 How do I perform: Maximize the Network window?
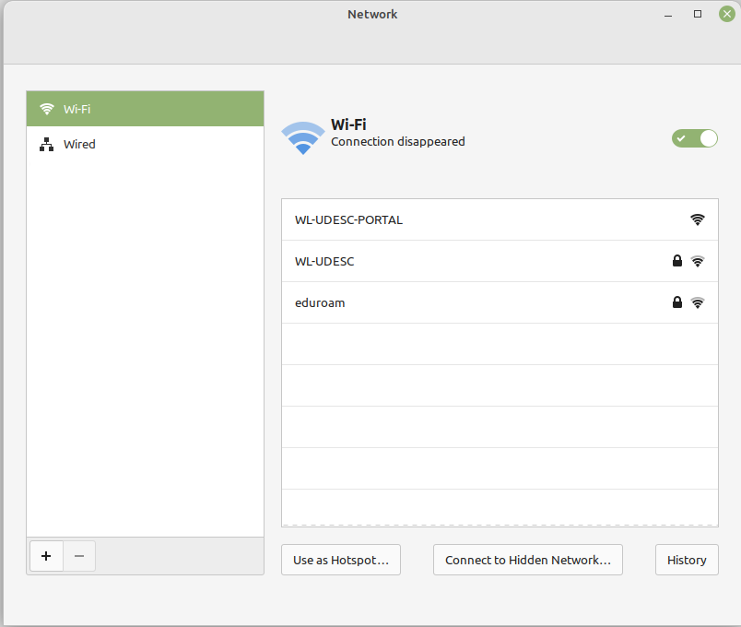(x=698, y=14)
